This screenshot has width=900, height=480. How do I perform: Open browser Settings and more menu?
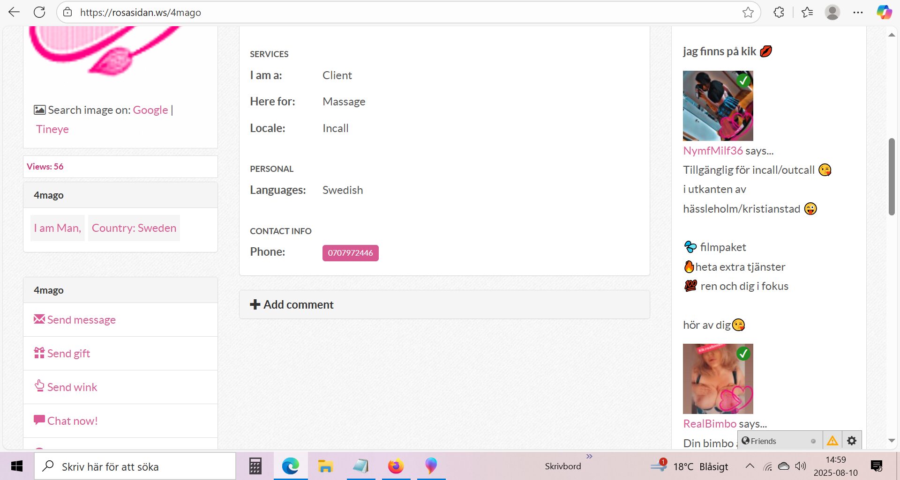pyautogui.click(x=858, y=13)
